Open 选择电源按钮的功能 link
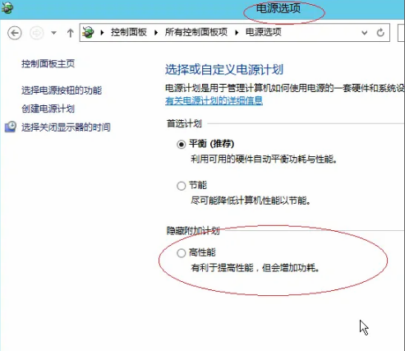This screenshot has width=405, height=351. point(62,90)
